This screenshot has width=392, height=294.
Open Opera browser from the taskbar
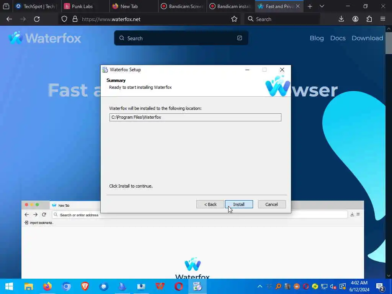[x=179, y=286]
